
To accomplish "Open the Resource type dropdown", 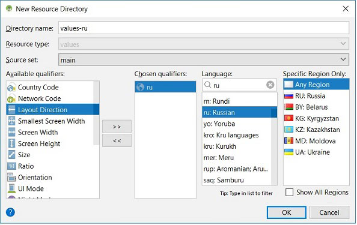I will 204,44.
